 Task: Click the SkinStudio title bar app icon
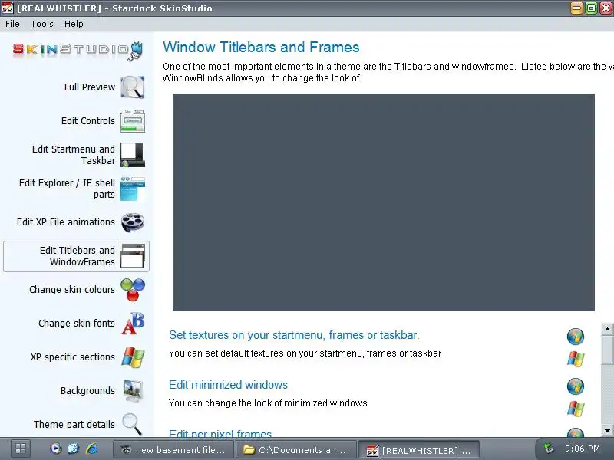[8, 8]
